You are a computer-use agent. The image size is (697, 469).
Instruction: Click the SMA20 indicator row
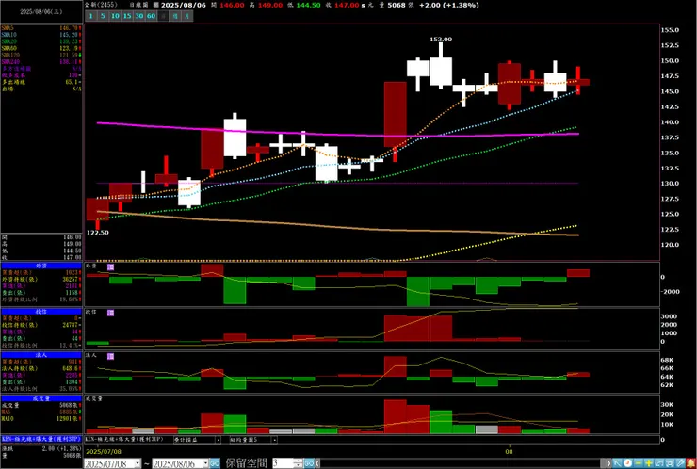[x=41, y=41]
